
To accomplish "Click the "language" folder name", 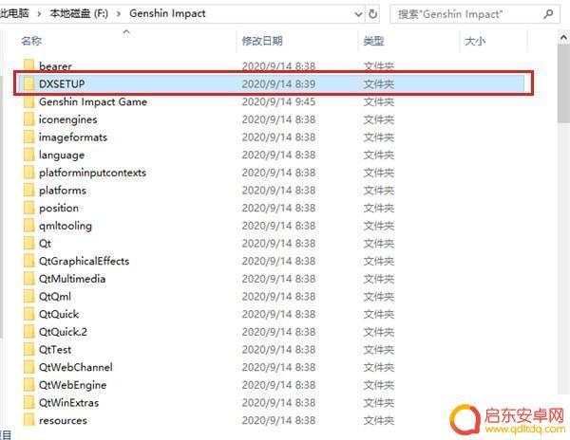I will pyautogui.click(x=62, y=156).
